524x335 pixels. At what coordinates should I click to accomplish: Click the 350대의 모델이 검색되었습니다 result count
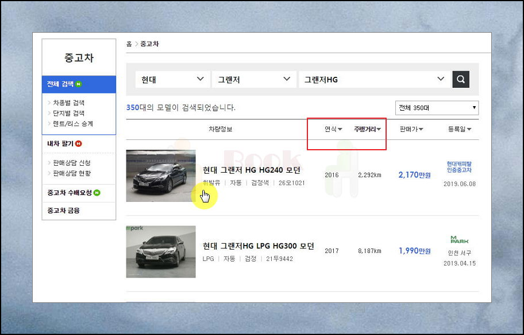point(181,108)
